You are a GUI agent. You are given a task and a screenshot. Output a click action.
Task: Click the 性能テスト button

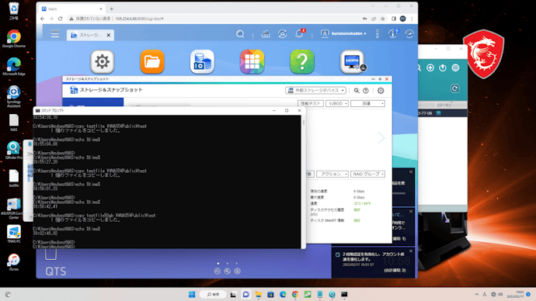(311, 103)
